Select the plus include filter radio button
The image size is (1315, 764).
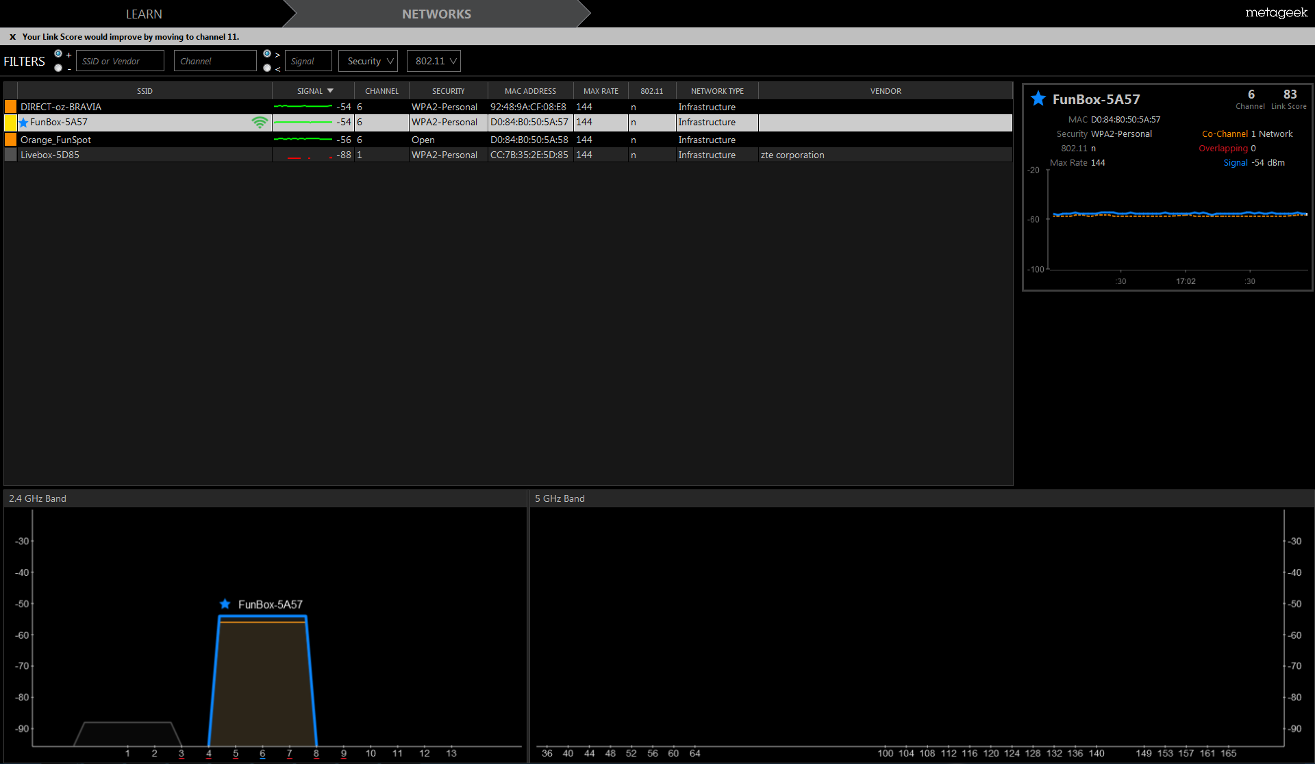[x=58, y=54]
